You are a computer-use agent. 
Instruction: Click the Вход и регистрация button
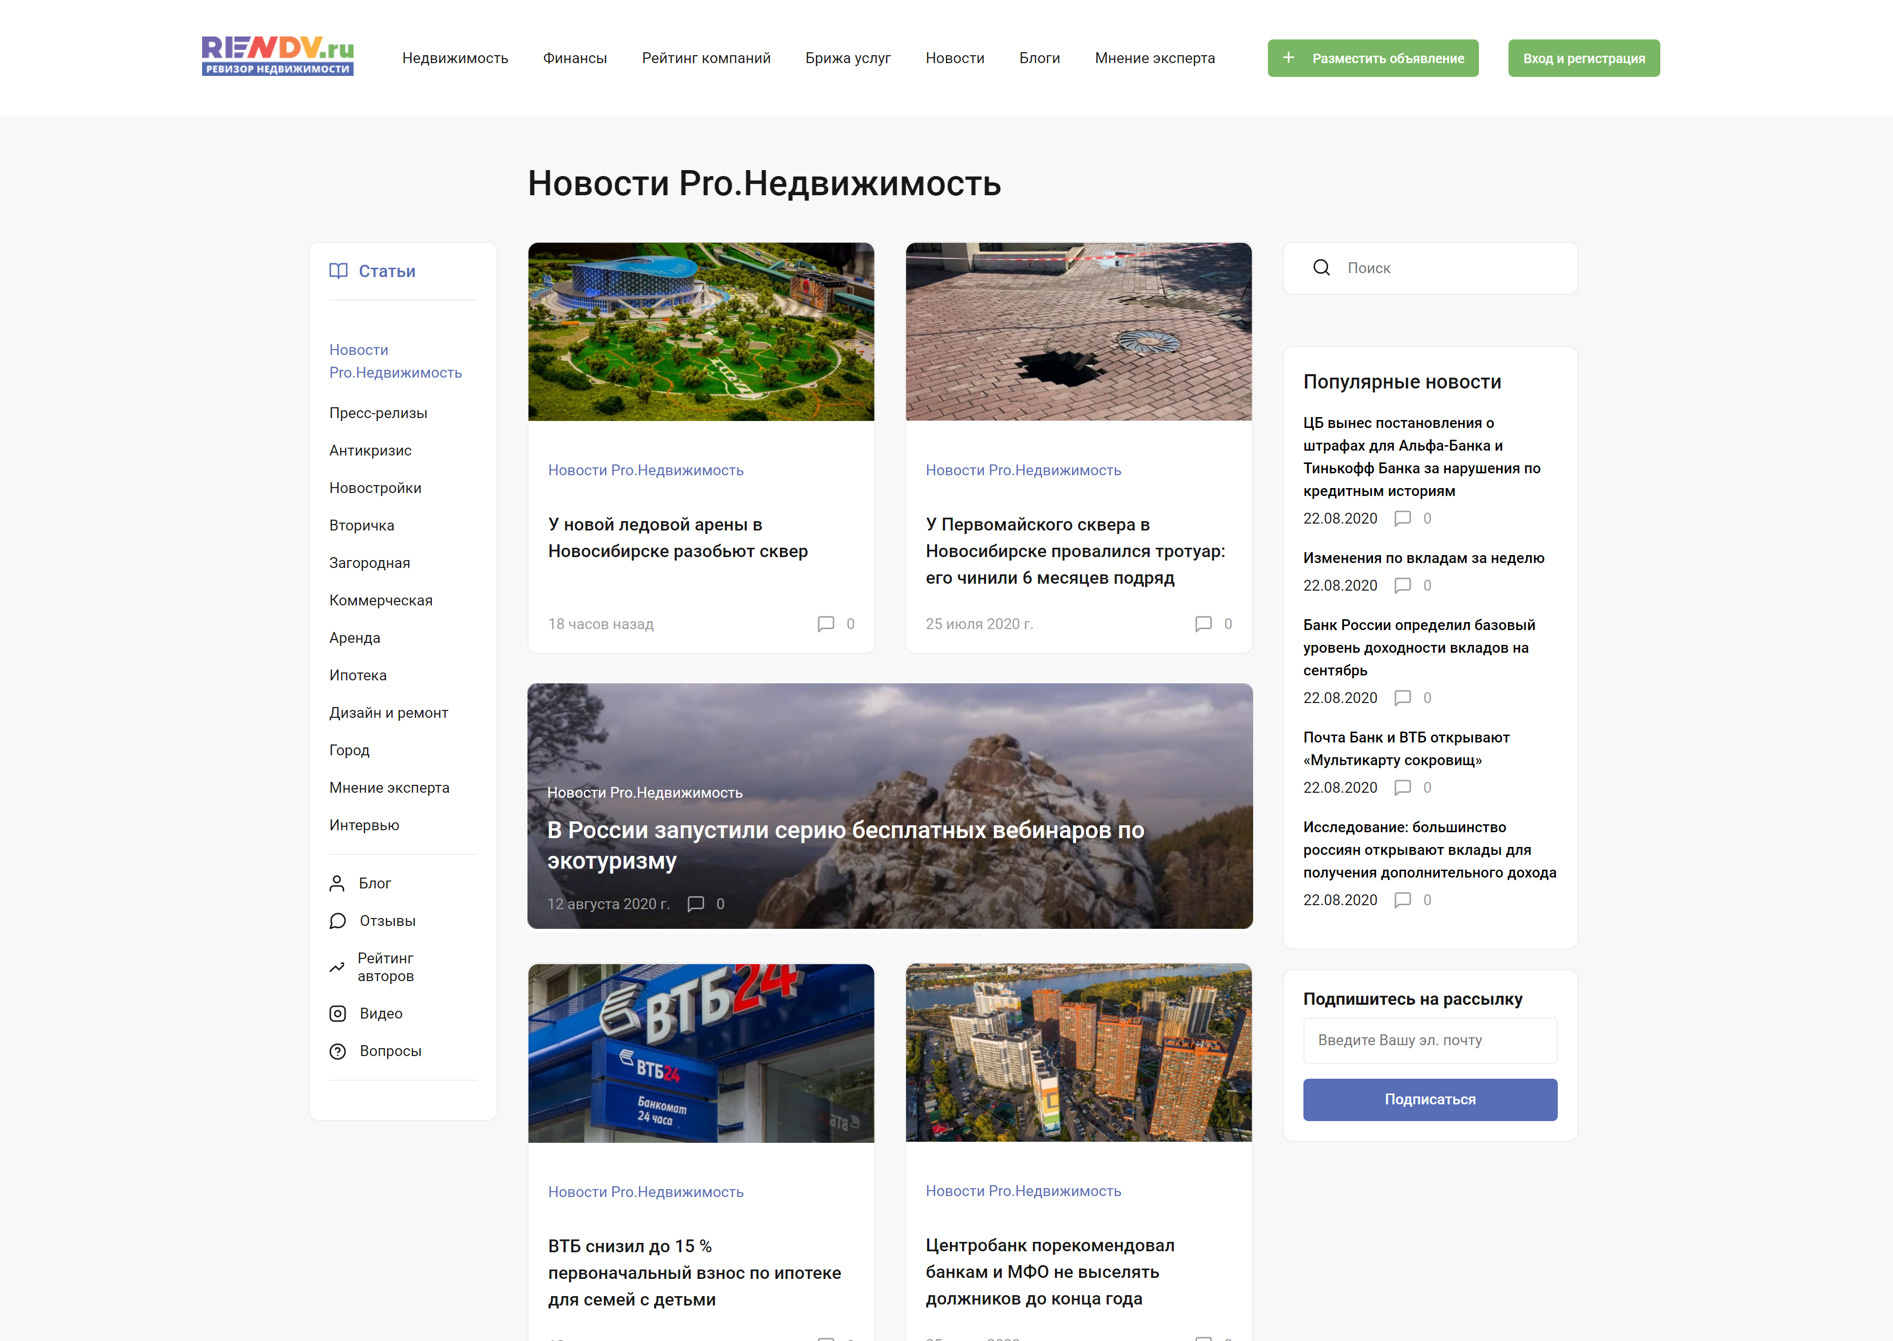coord(1583,59)
